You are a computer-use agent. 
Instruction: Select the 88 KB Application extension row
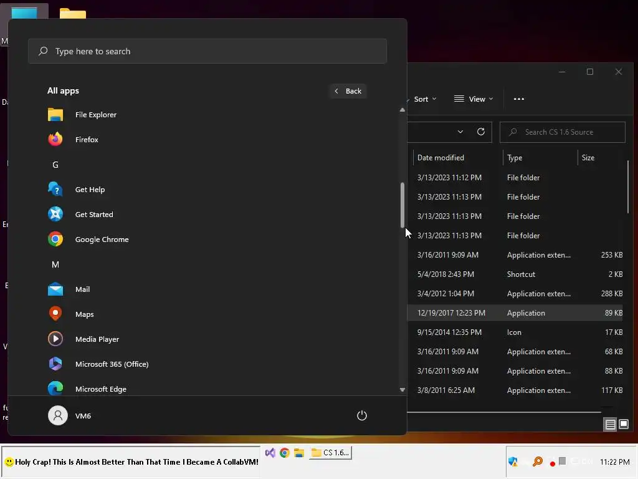(x=515, y=371)
